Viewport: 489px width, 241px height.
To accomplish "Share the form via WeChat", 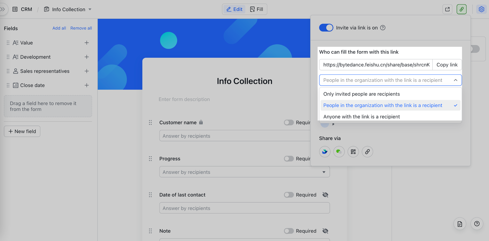I will (x=339, y=152).
